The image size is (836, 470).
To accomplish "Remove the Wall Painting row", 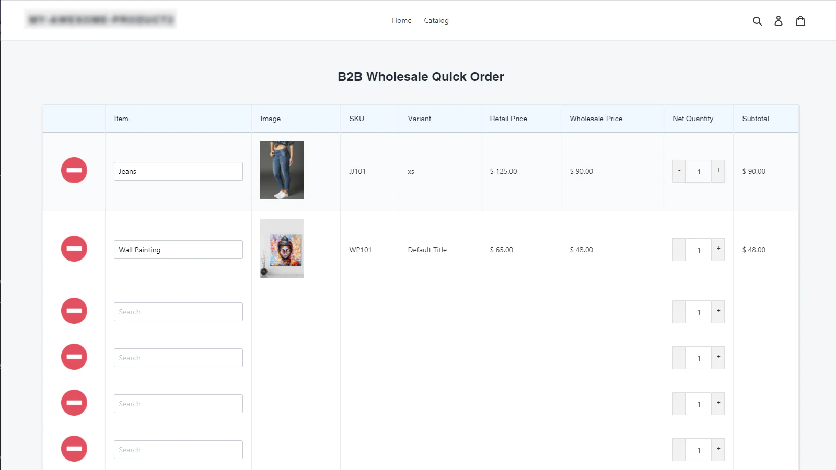I will click(x=74, y=249).
